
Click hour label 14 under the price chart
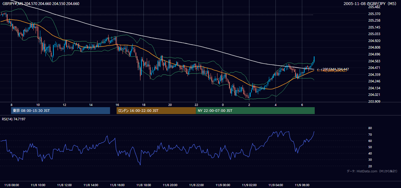(91, 105)
